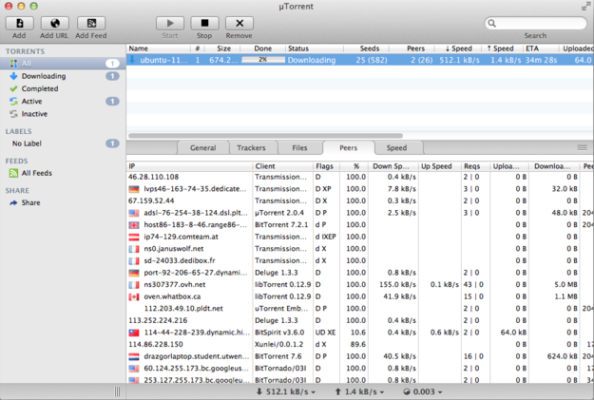Click the Add URL globe icon
The width and height of the screenshot is (594, 400).
[x=54, y=23]
